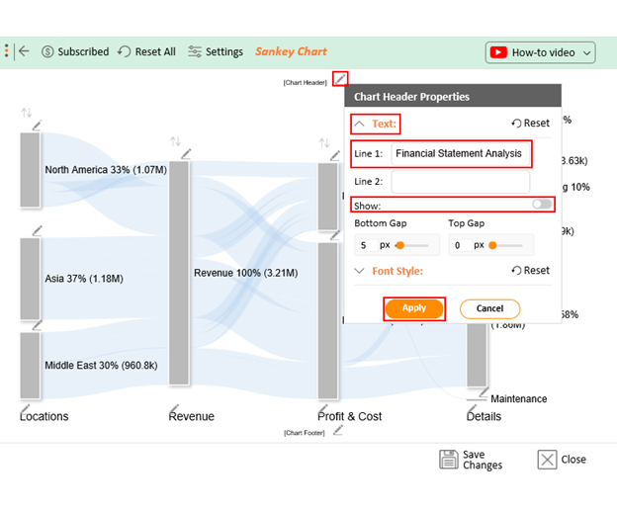The height and width of the screenshot is (511, 617).
Task: Click the Middle East 30% (960.8k) label
Action: pos(101,366)
